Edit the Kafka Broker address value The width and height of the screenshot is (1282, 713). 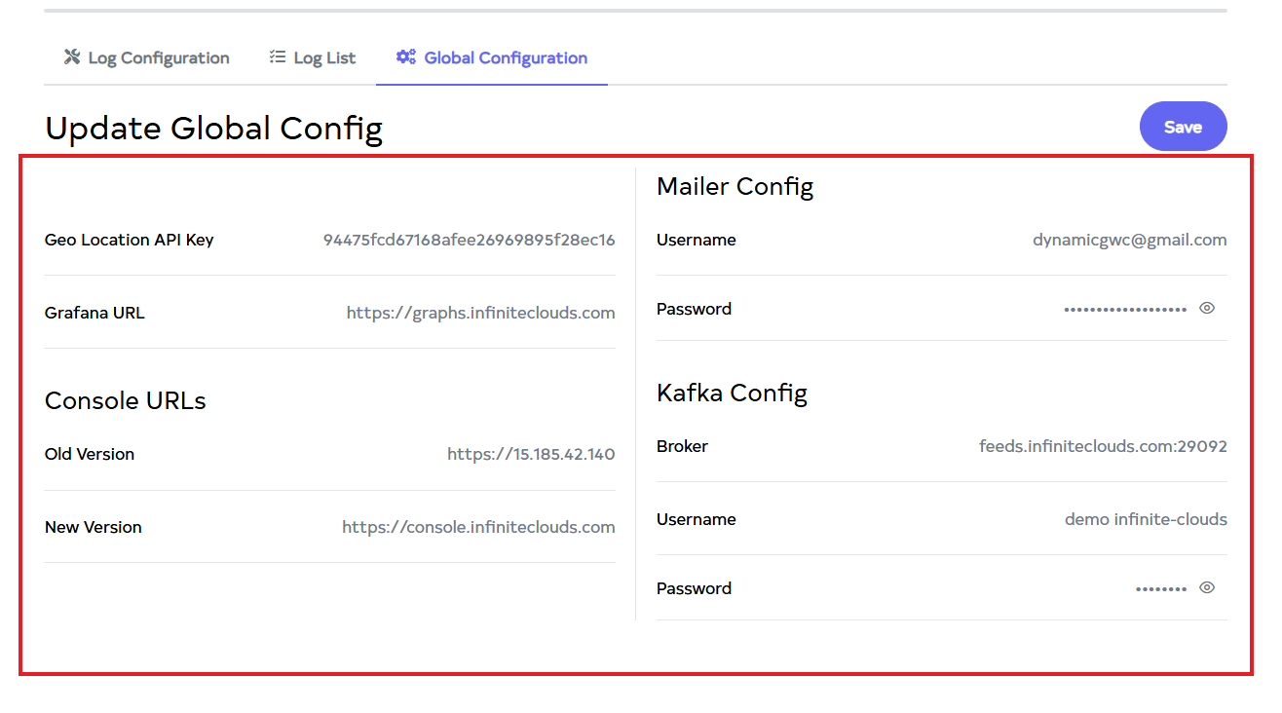(1103, 447)
